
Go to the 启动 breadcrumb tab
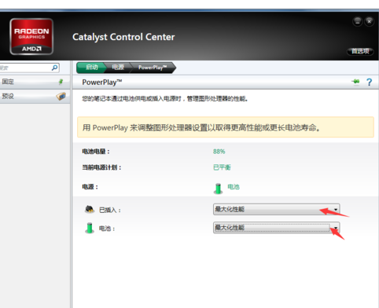(91, 68)
